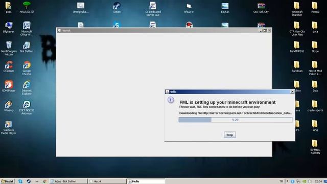327x184 pixels.
Task: Select the lang folder
Action: pyautogui.click(x=315, y=126)
